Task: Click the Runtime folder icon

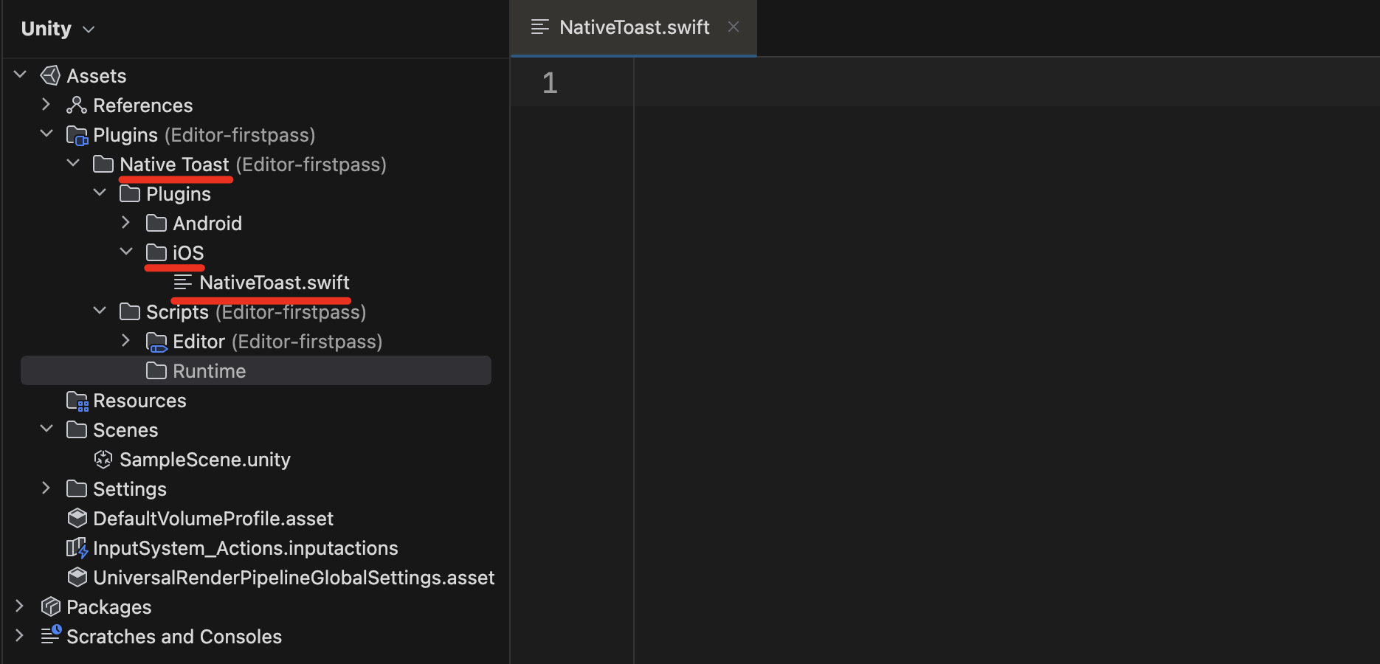Action: pyautogui.click(x=156, y=370)
